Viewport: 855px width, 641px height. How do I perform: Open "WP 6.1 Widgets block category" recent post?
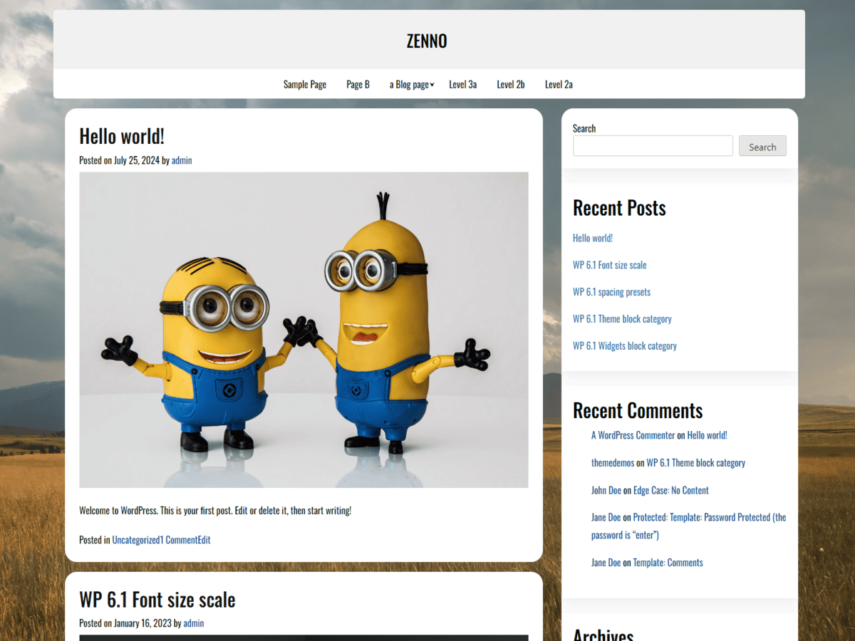(625, 345)
